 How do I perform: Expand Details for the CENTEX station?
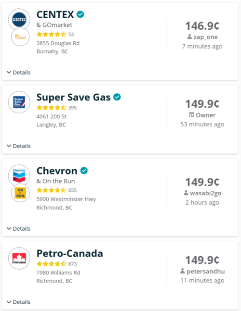(x=18, y=73)
